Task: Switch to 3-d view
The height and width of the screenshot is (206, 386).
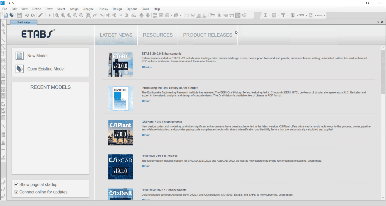Action: tap(102, 15)
